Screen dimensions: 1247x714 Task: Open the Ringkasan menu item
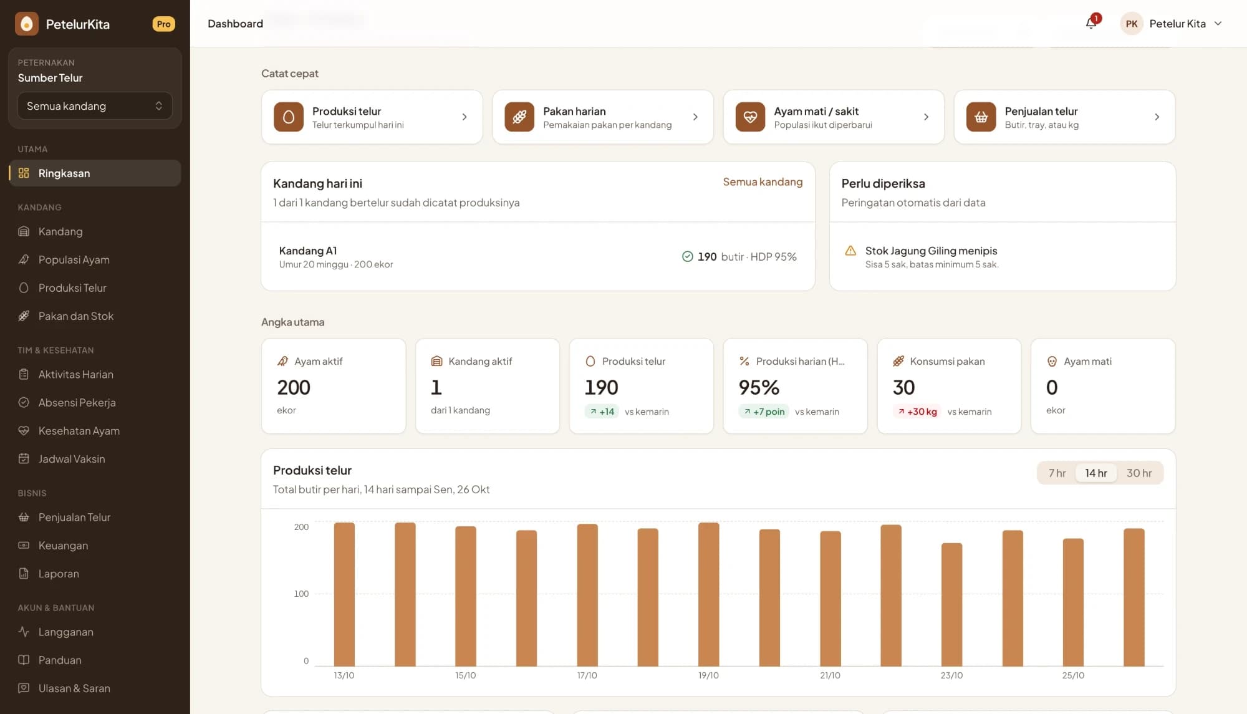point(95,173)
